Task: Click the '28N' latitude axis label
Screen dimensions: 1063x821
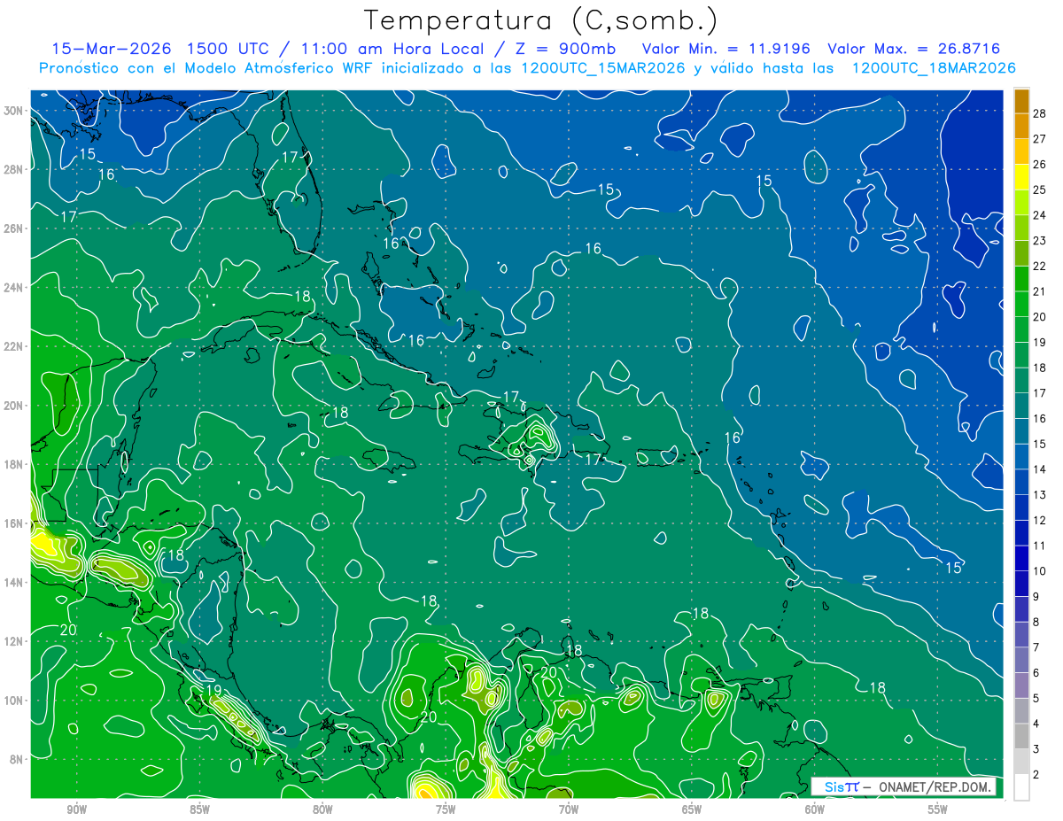Action: 13,169
